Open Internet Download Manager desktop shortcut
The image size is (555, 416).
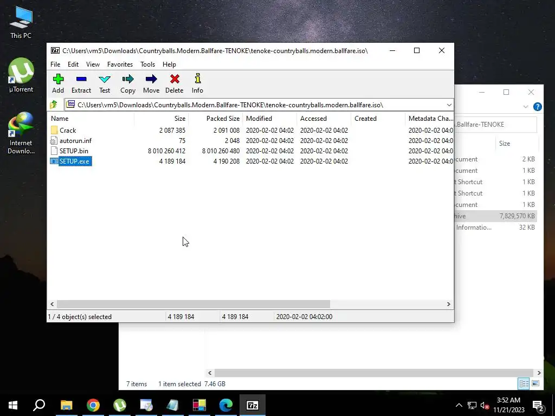[x=21, y=133]
